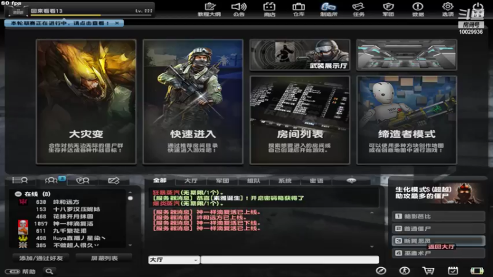Image resolution: width=493 pixels, height=277 pixels.
Task: Switch to clan members icon tab
Action: pos(83,180)
